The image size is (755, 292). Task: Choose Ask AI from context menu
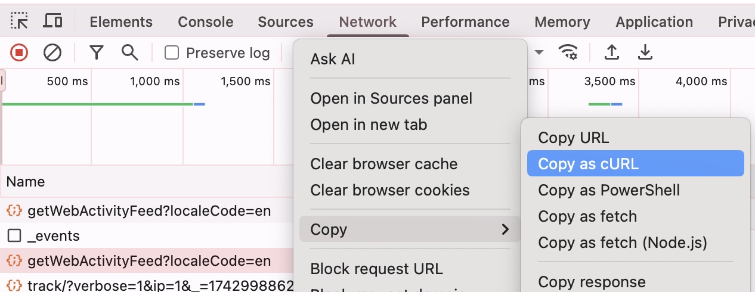(x=333, y=59)
